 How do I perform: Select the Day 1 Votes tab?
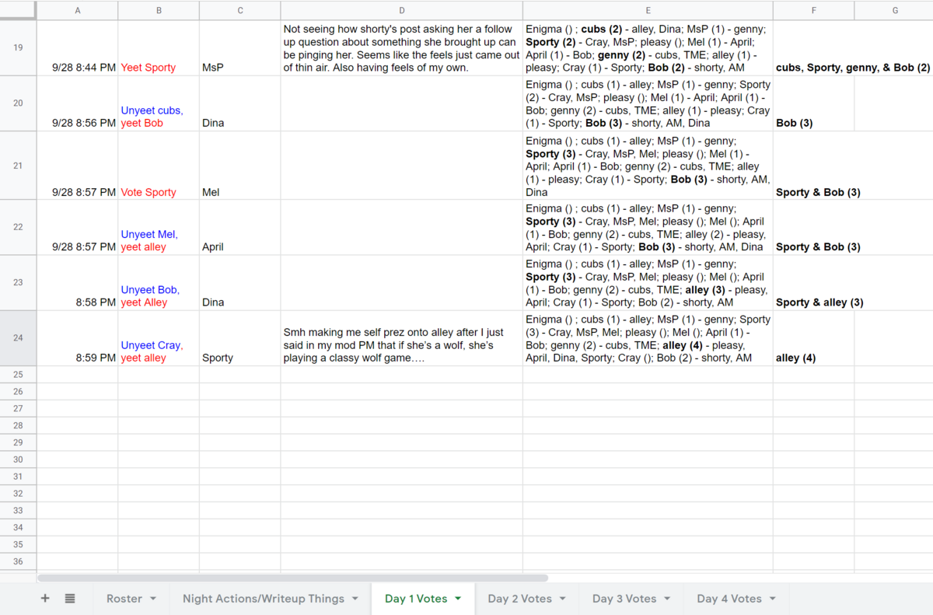tap(416, 599)
